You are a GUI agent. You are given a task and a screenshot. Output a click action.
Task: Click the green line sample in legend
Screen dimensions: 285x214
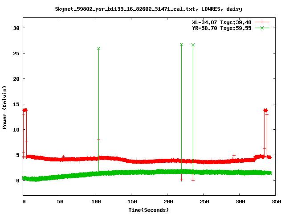(x=262, y=28)
